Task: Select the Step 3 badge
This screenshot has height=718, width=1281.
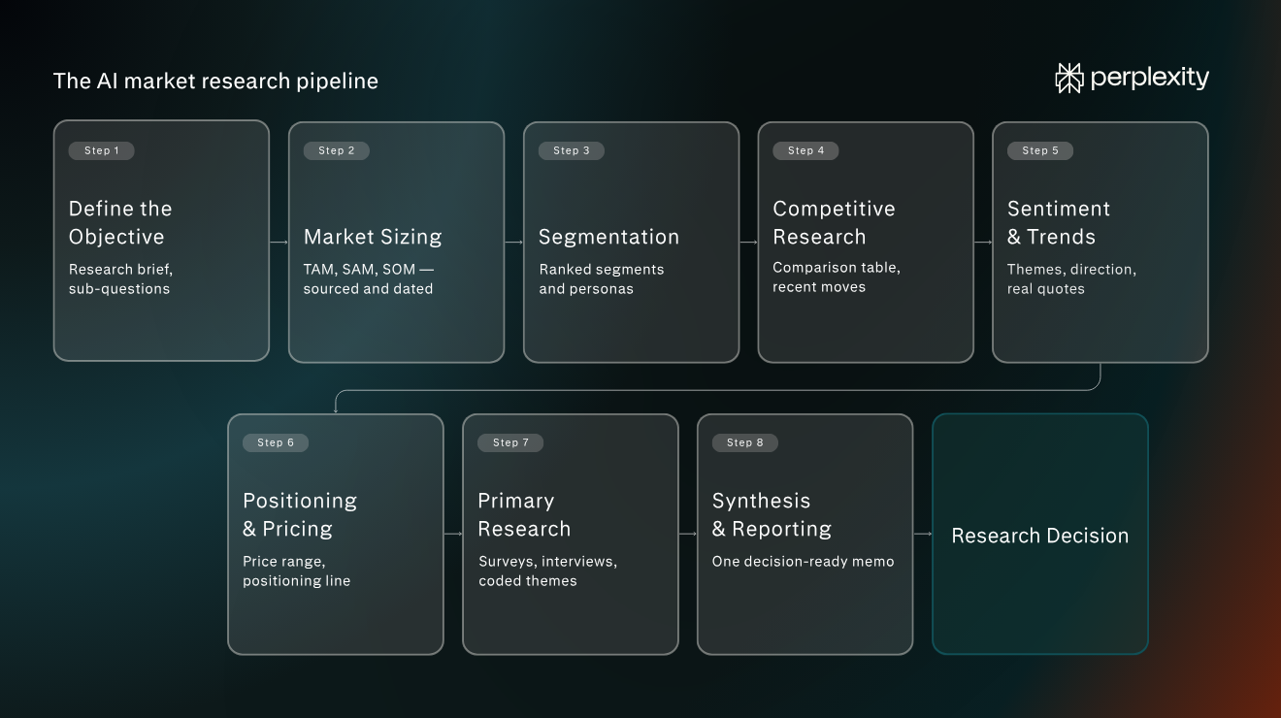Action: [571, 150]
